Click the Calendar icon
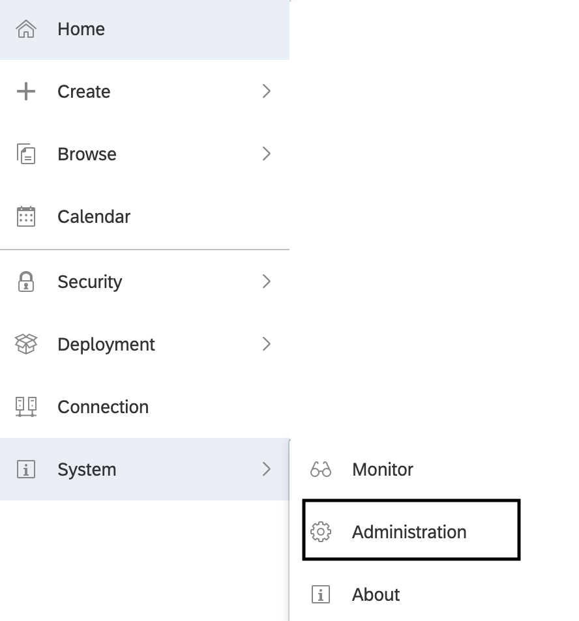The width and height of the screenshot is (579, 621). (x=26, y=216)
